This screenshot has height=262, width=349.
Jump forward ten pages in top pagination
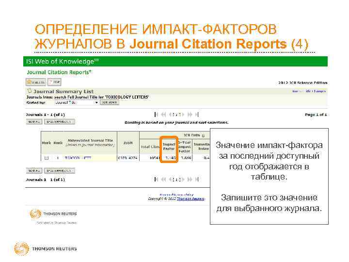[x=190, y=115]
